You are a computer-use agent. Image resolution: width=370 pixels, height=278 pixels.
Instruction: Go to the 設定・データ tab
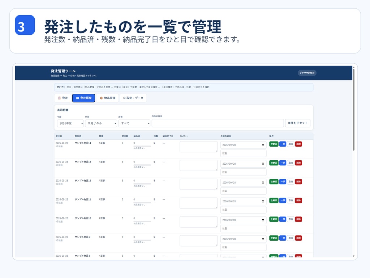[x=133, y=98]
